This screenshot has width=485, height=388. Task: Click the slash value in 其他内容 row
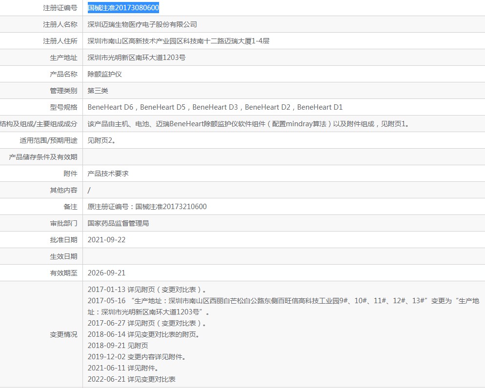[x=89, y=190]
